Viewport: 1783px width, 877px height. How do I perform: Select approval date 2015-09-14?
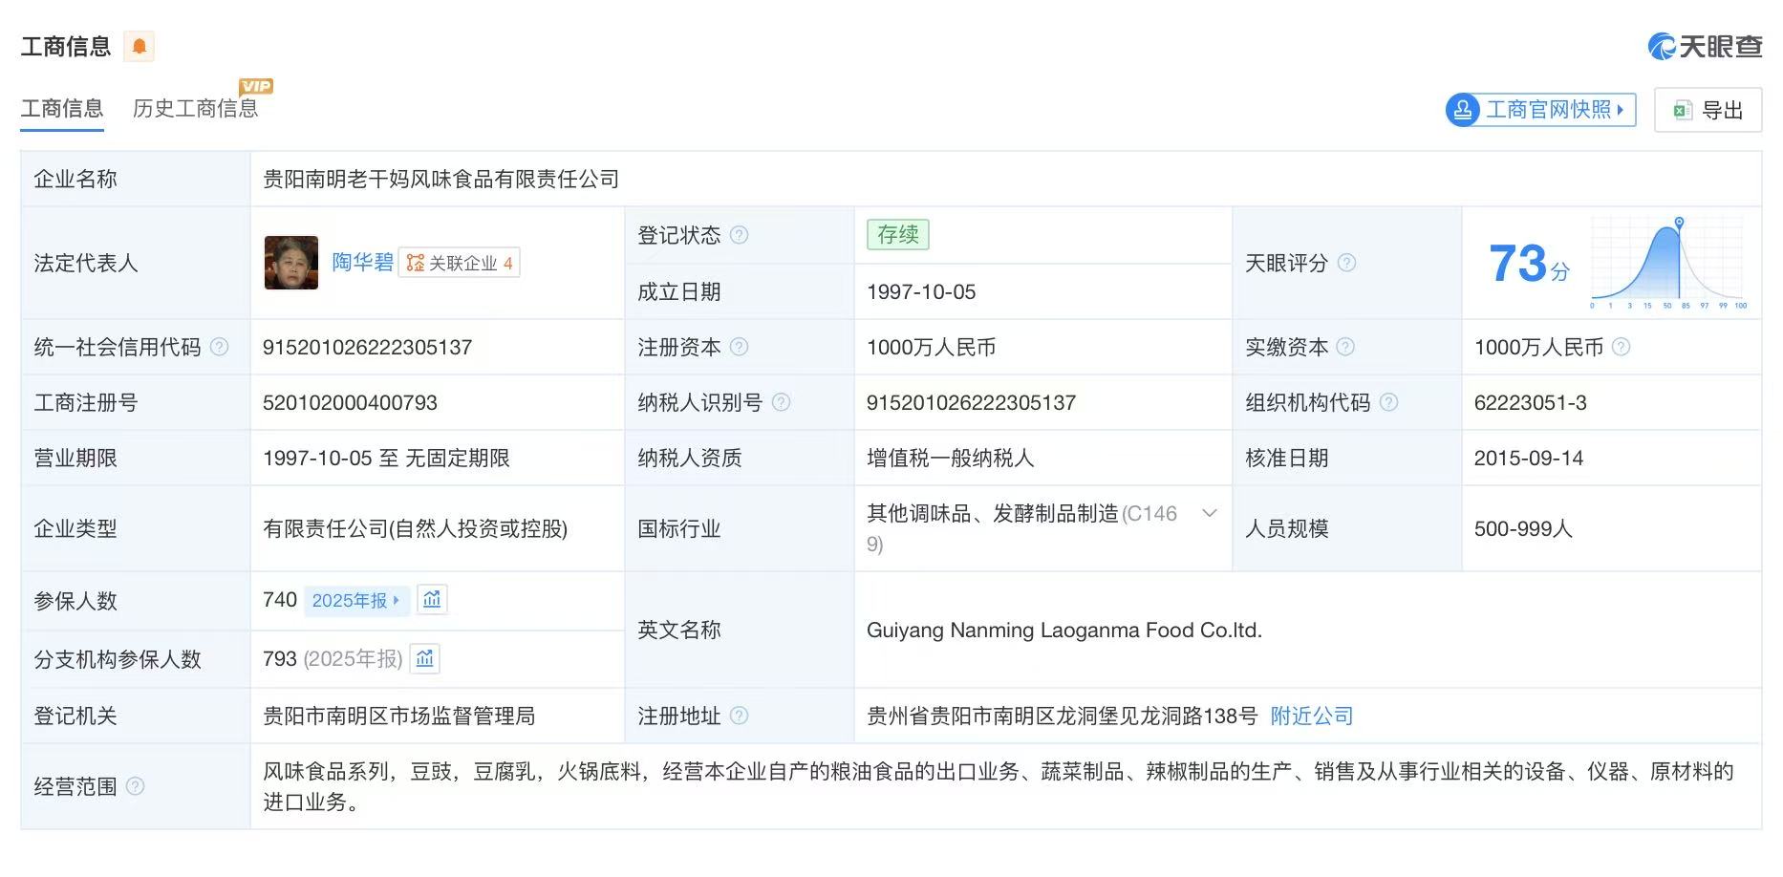pyautogui.click(x=1528, y=458)
